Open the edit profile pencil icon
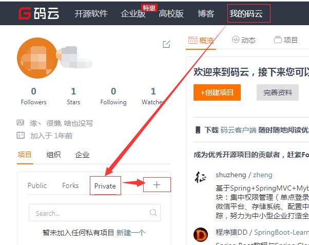The width and height of the screenshot is (309, 245). [166, 44]
